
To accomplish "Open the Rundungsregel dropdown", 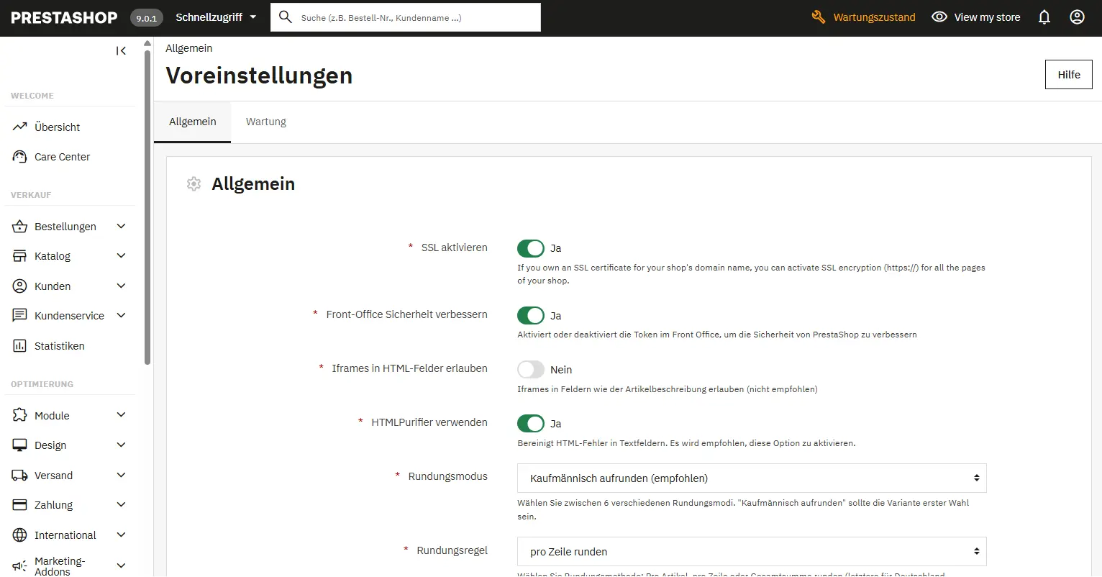I will pyautogui.click(x=752, y=552).
